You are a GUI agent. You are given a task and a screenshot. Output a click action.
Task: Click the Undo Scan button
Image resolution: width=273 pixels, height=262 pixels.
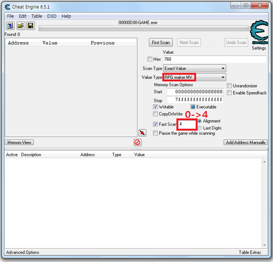click(x=236, y=43)
